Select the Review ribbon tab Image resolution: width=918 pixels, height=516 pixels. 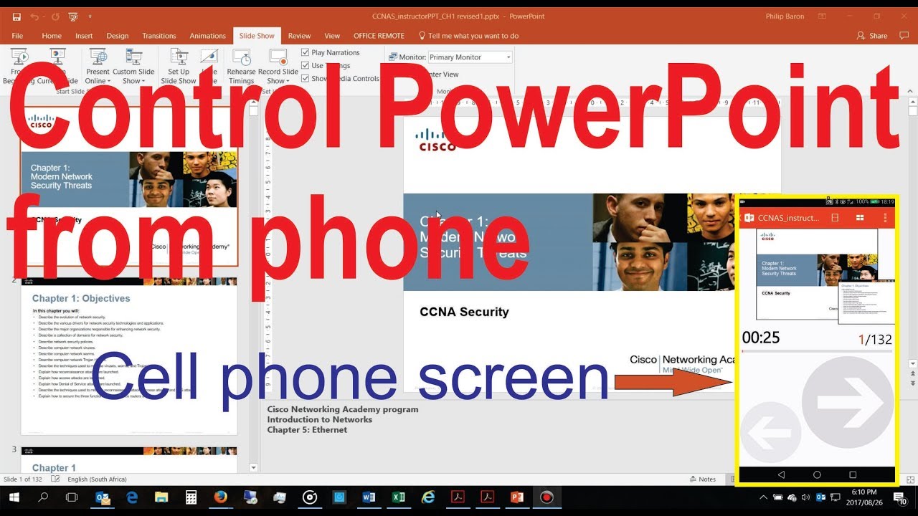299,36
